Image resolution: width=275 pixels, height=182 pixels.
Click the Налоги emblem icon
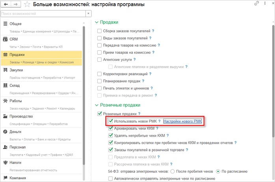pyautogui.click(x=6, y=163)
